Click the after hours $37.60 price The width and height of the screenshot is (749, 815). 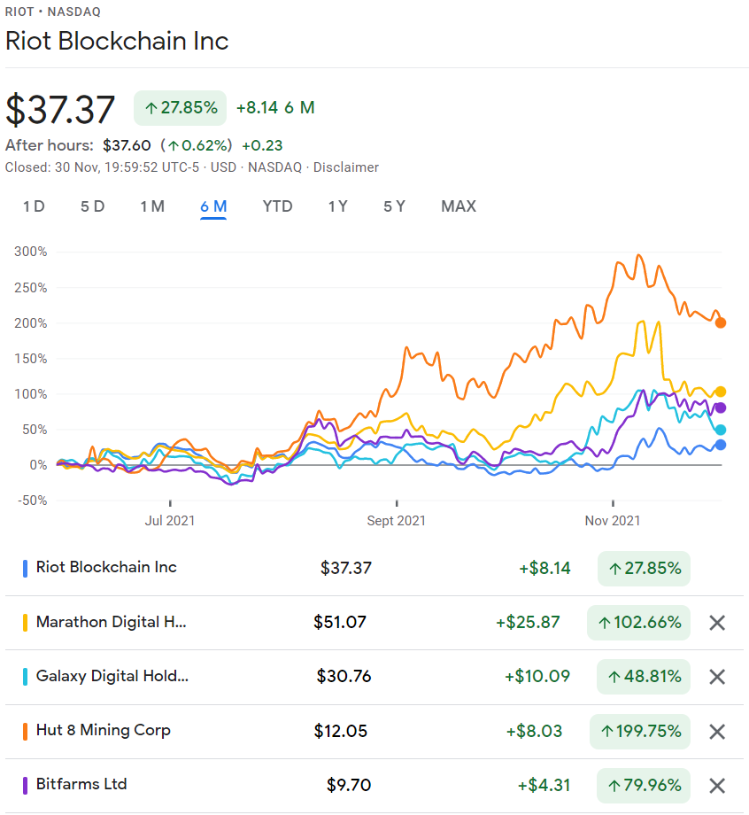click(127, 145)
